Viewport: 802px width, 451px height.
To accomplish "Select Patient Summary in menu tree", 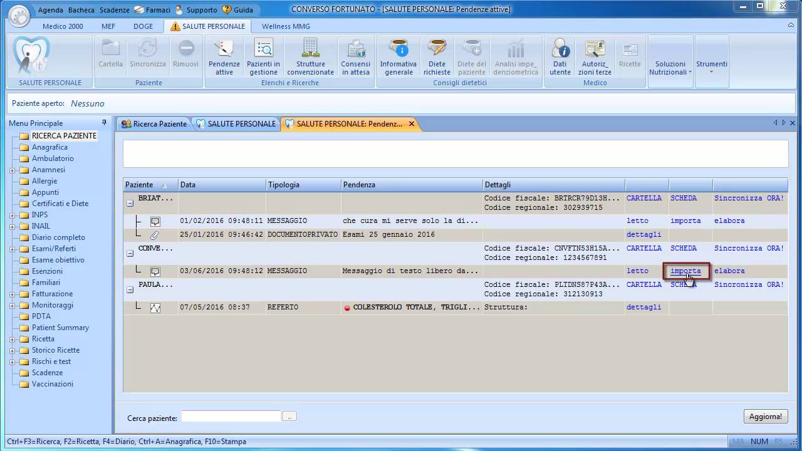I will coord(60,328).
